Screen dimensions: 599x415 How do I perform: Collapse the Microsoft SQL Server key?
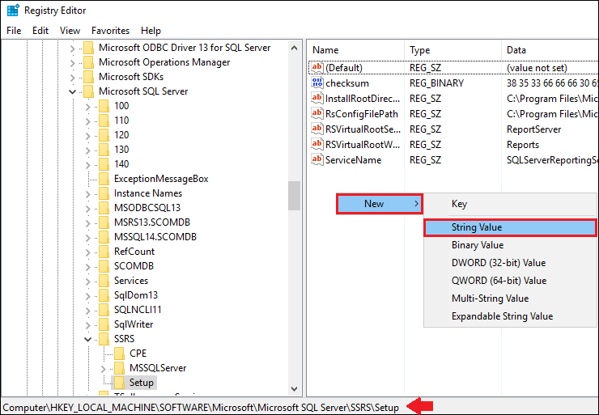click(x=72, y=91)
